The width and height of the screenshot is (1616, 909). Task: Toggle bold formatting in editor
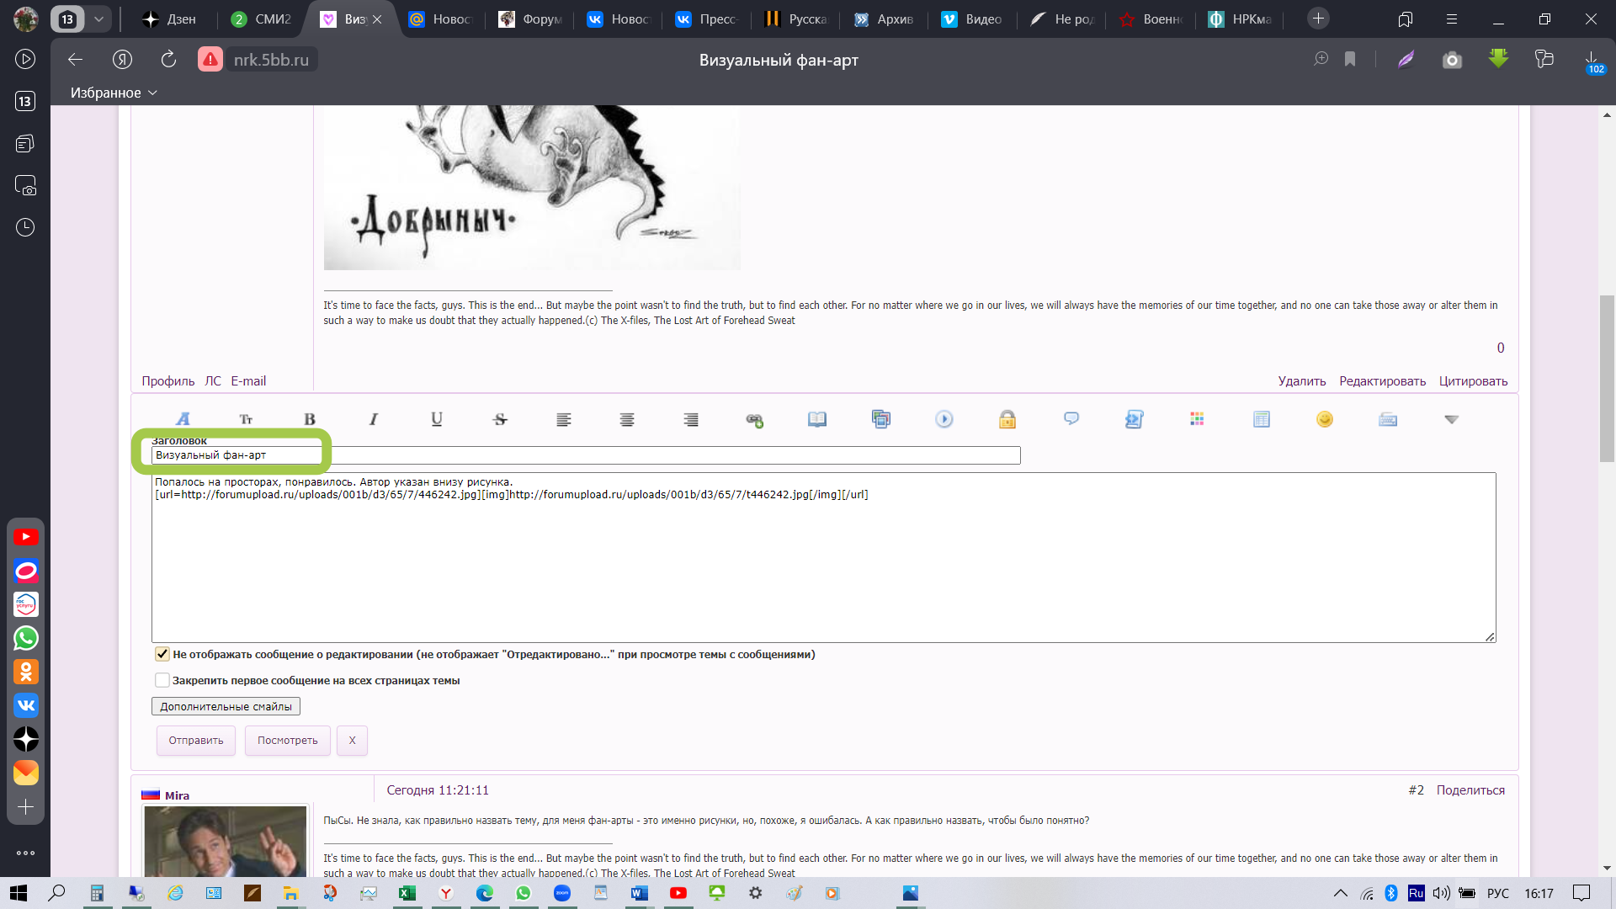[310, 419]
